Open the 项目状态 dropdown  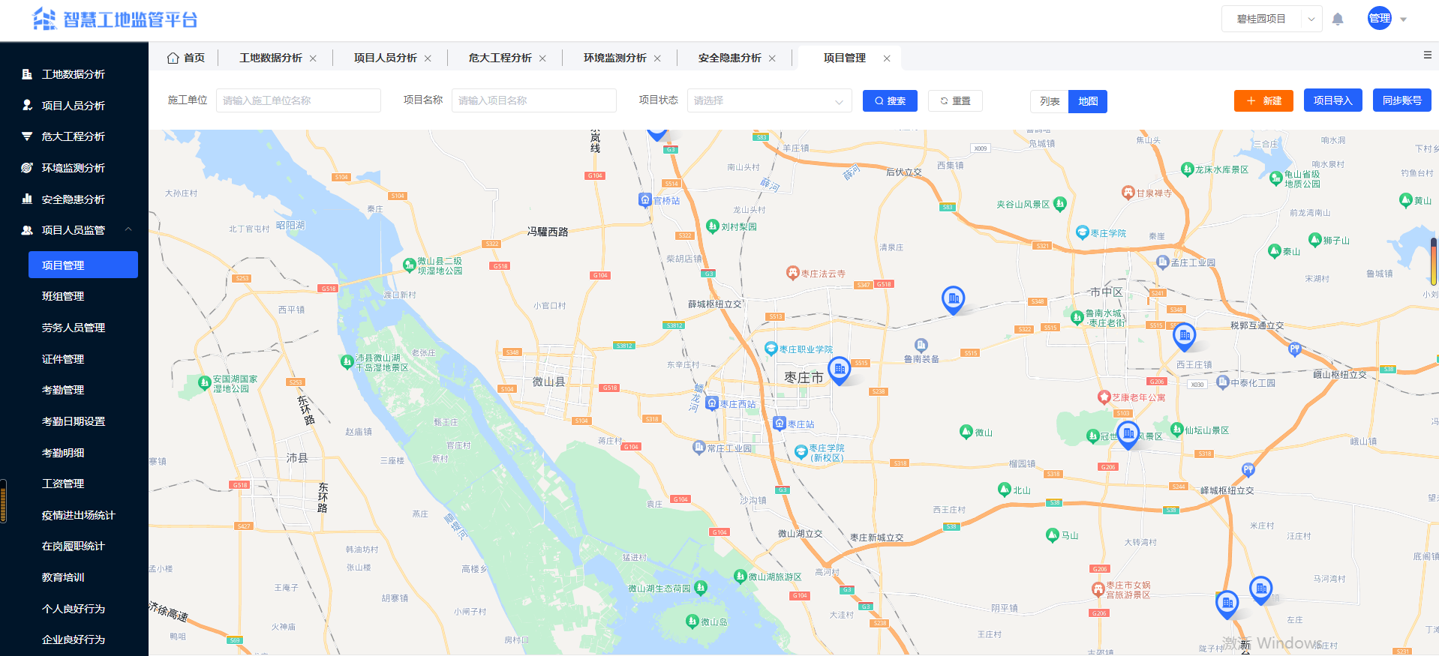pyautogui.click(x=768, y=100)
